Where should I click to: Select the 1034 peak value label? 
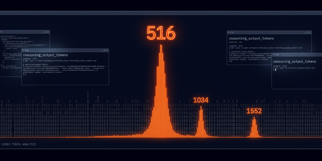click(x=201, y=100)
